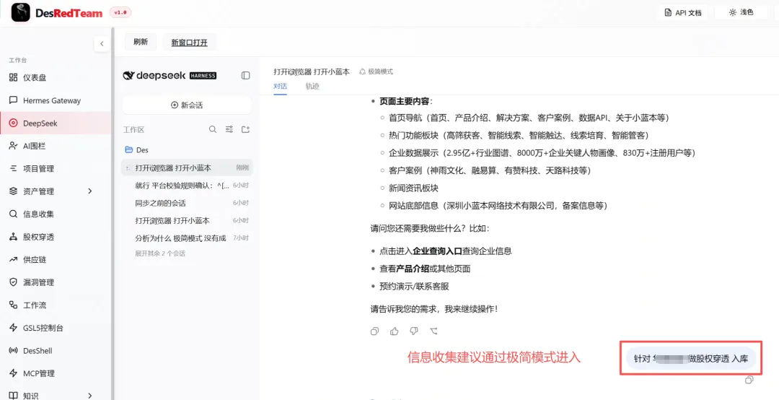Toggle the DeepSeek sidebar panel icon

tap(245, 76)
